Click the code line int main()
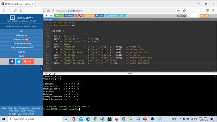217x122 pixels. pos(57,31)
